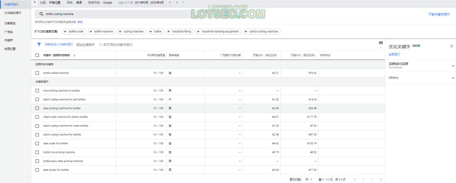Click language setting 英语
The height and width of the screenshot is (183, 456).
[79, 2]
